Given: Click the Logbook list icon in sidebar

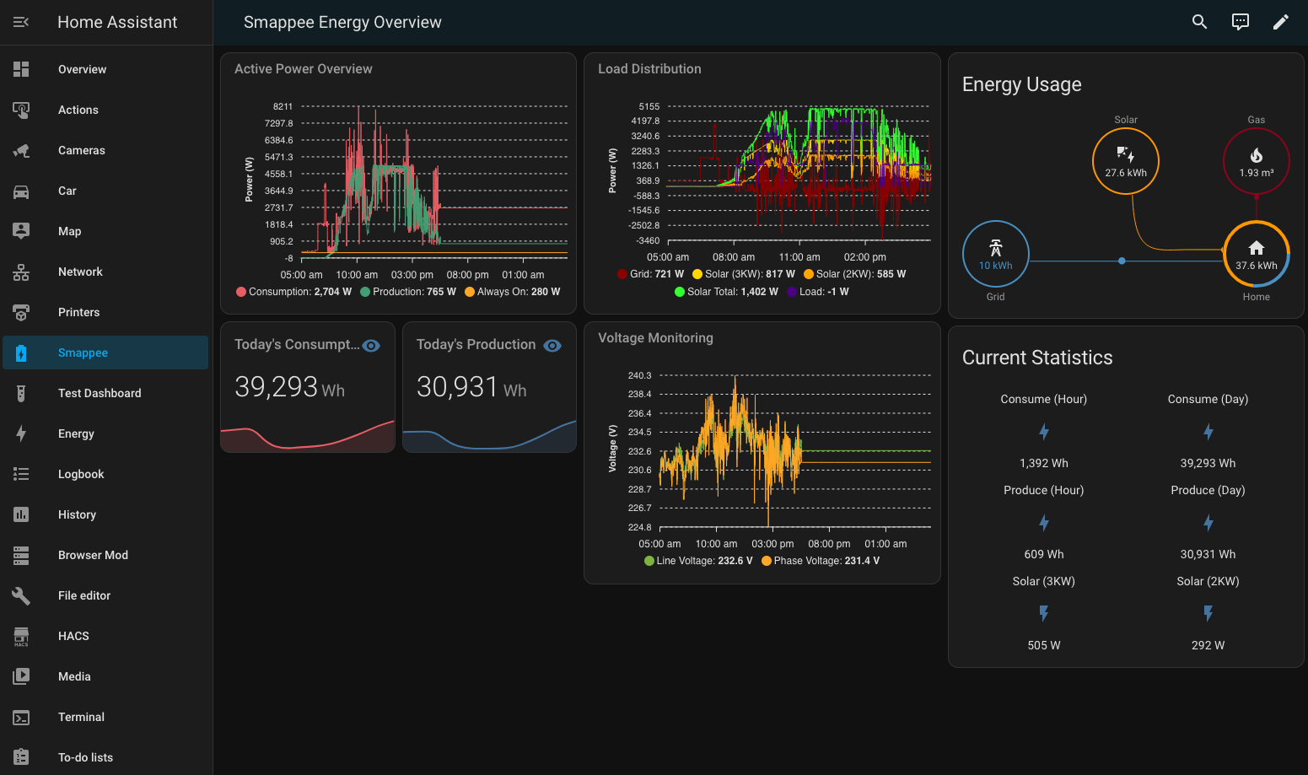Looking at the screenshot, I should click(21, 474).
